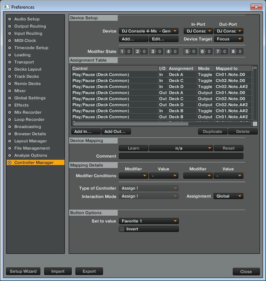
Task: Toggle the Invert checkbox
Action: click(122, 229)
